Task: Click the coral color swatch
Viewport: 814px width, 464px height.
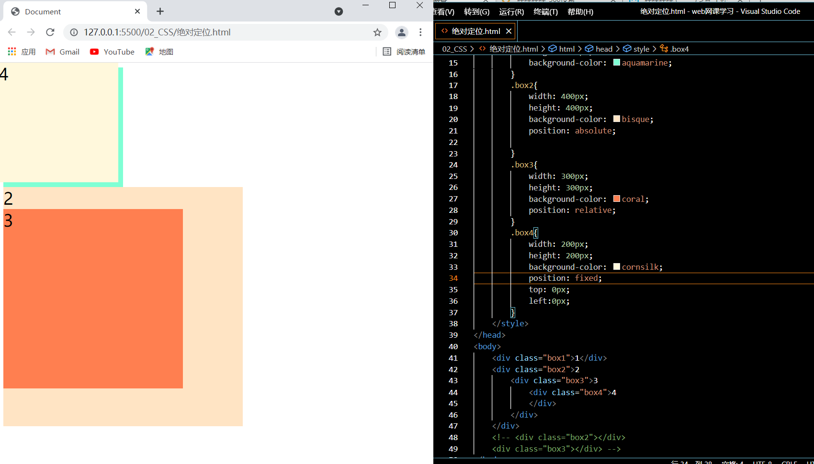Action: 617,199
